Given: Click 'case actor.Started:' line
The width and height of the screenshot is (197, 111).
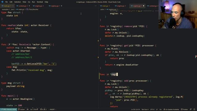Looking at the screenshot, I should (18, 51).
